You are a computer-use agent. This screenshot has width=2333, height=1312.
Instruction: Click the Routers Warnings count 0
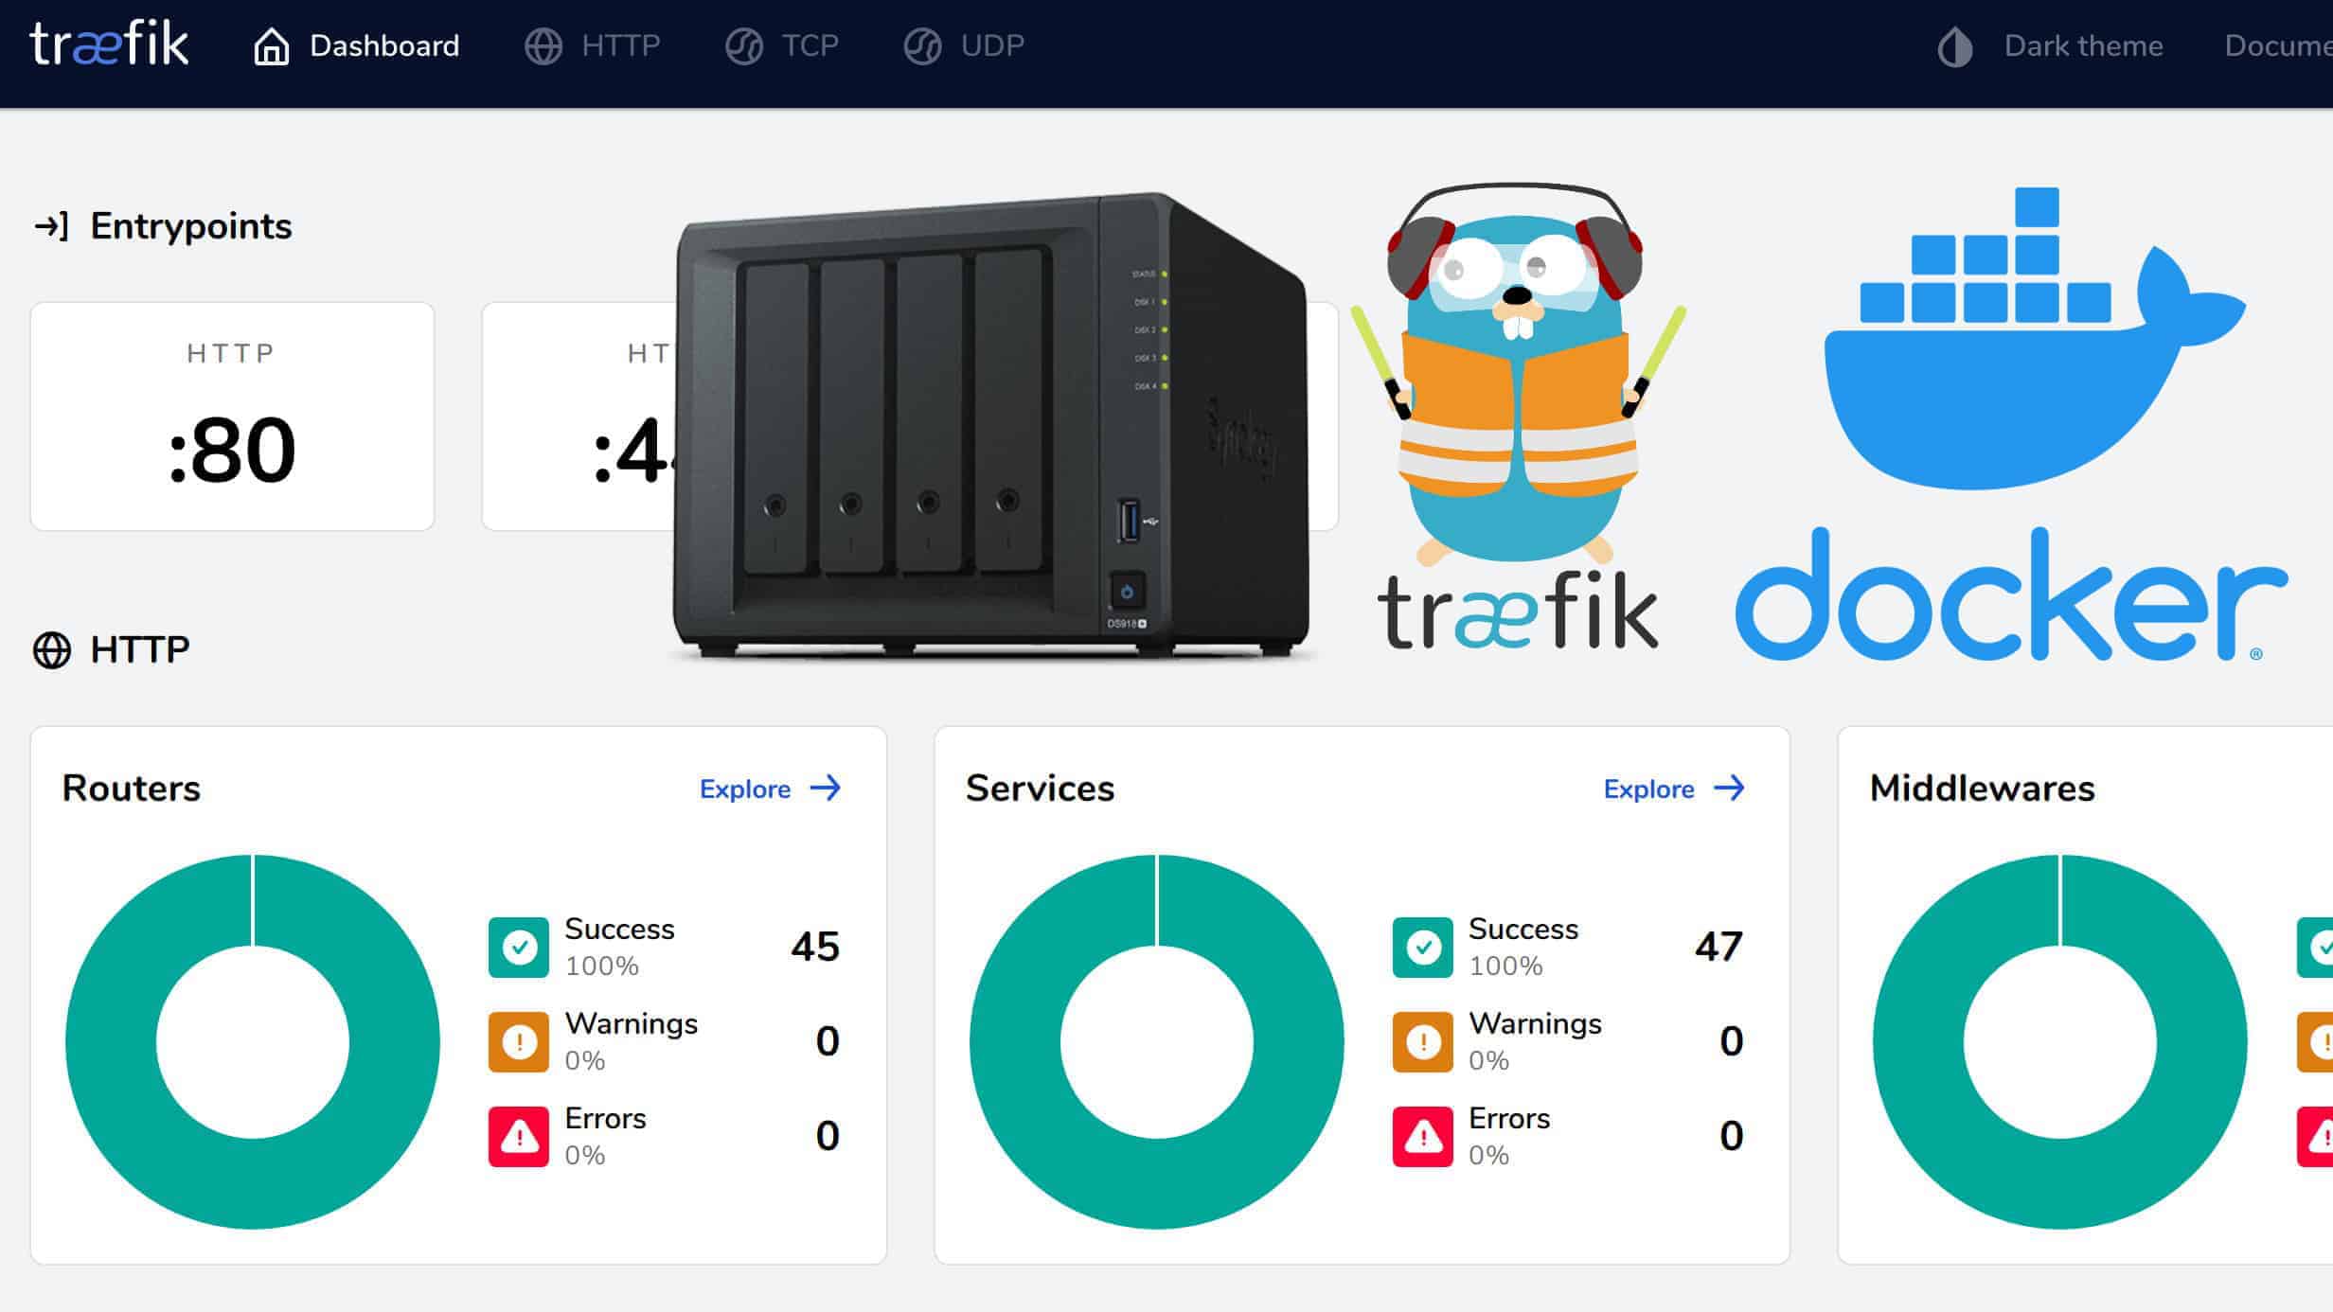click(828, 1041)
